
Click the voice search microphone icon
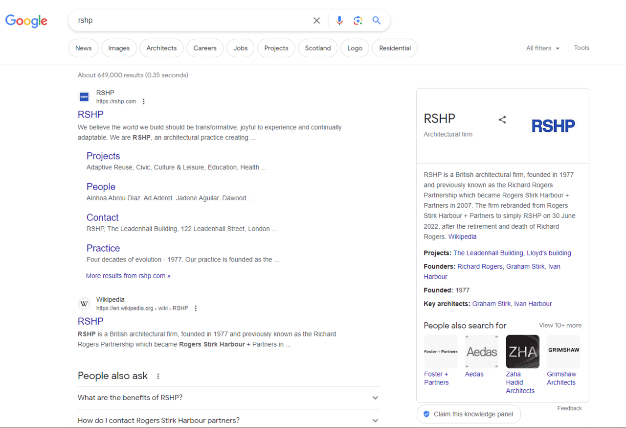coord(339,21)
